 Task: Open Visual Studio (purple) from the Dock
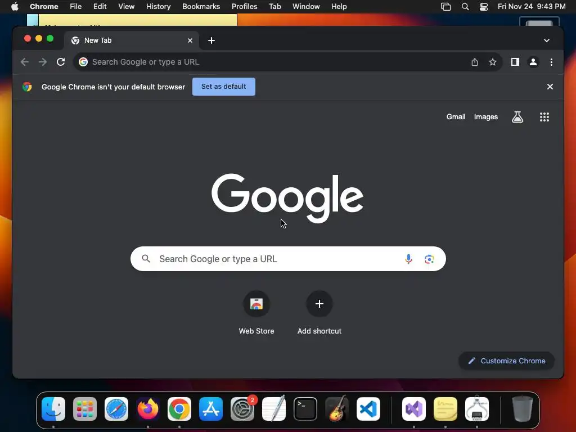coord(414,409)
